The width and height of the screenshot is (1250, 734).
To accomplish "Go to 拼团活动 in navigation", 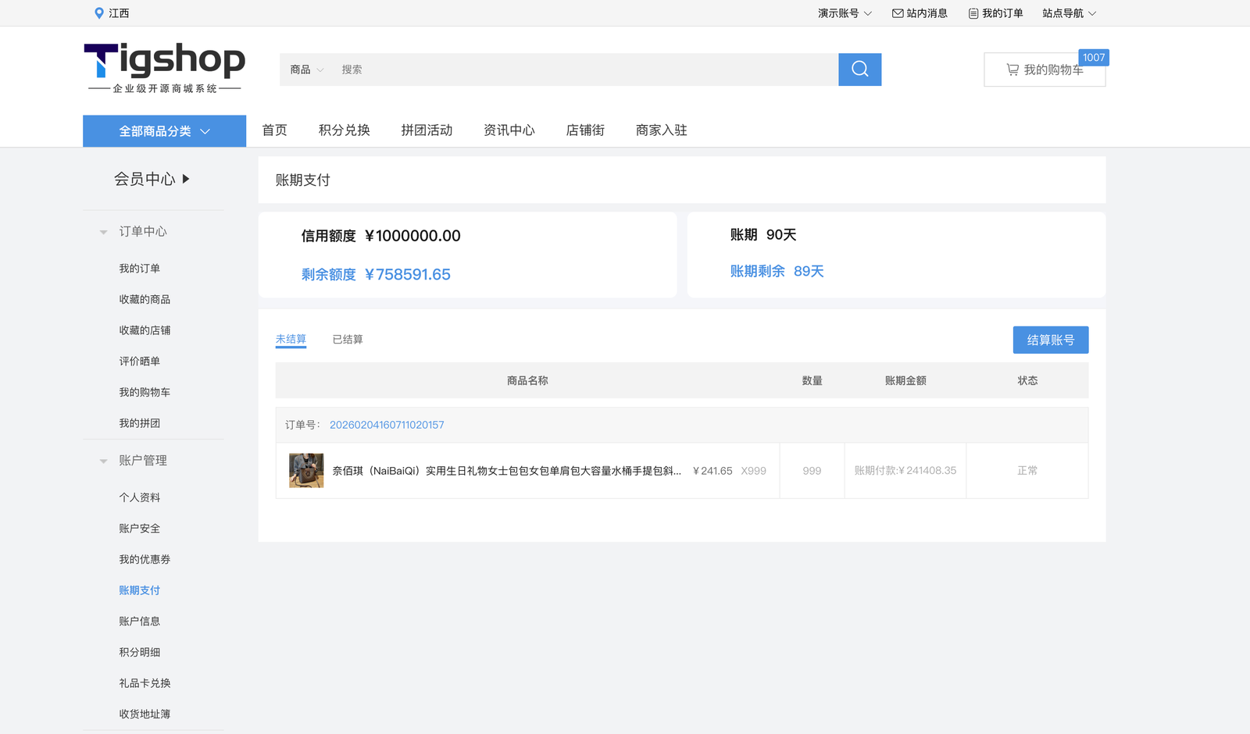I will (x=427, y=130).
